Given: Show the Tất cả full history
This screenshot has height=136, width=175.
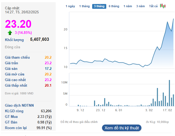Looking at the screenshot, I should pyautogui.click(x=153, y=6).
